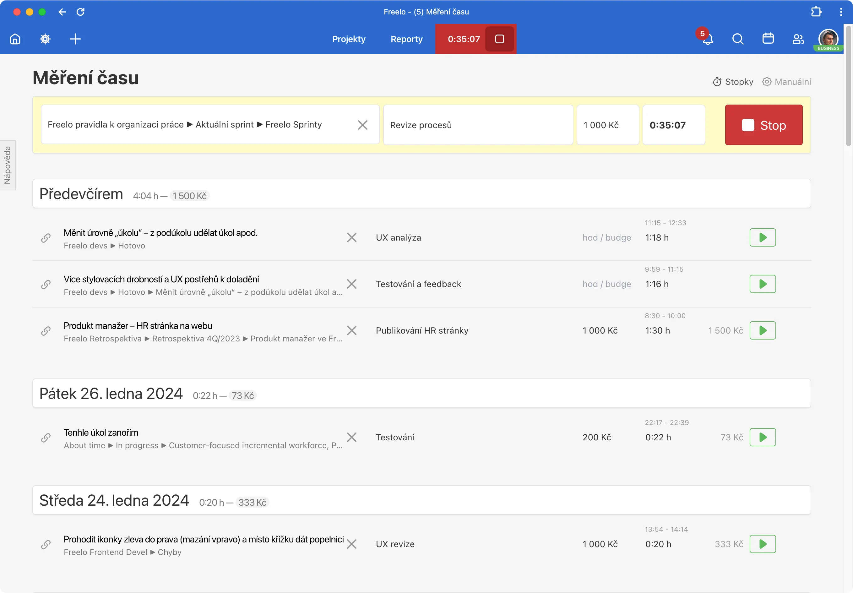Click the 0:35:07 elapsed time field

pyautogui.click(x=674, y=125)
